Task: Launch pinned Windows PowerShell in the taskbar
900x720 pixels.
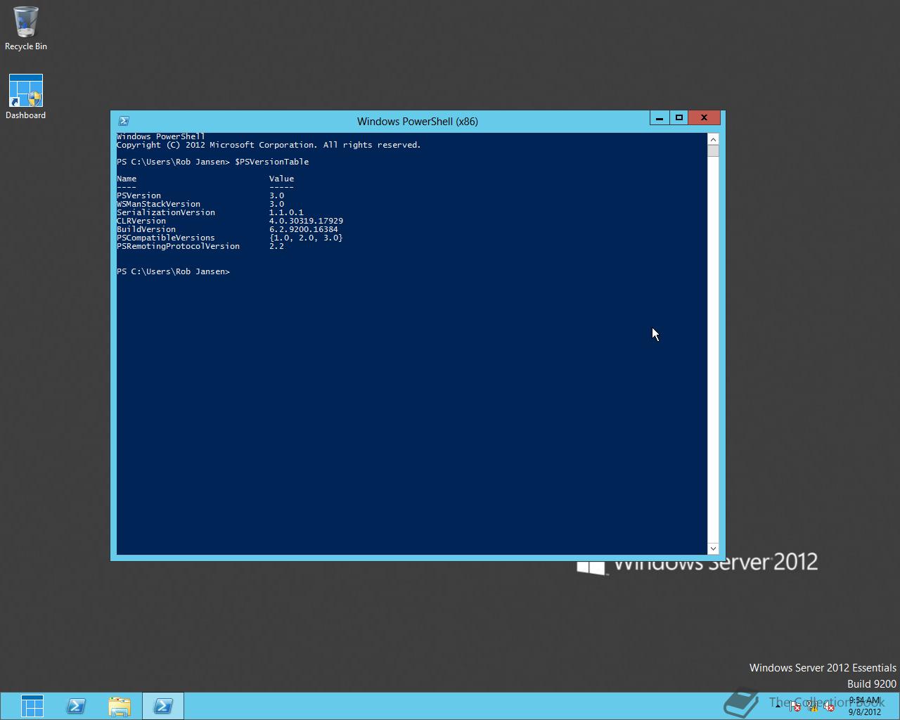Action: point(76,706)
